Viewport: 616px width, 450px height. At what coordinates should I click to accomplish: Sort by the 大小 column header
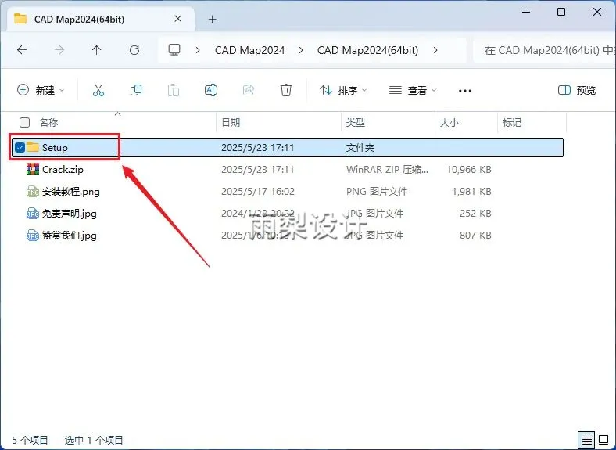(x=449, y=122)
